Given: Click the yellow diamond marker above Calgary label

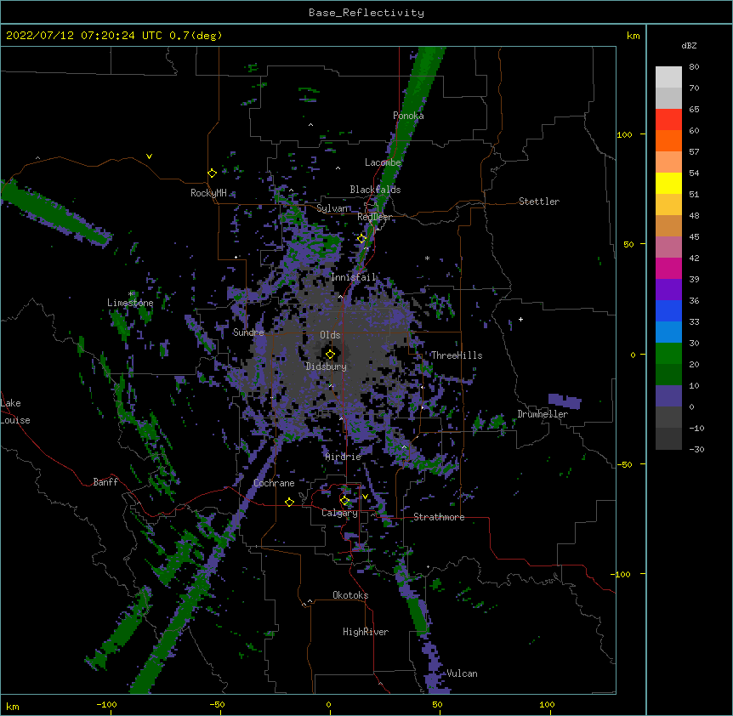Looking at the screenshot, I should click(x=344, y=501).
